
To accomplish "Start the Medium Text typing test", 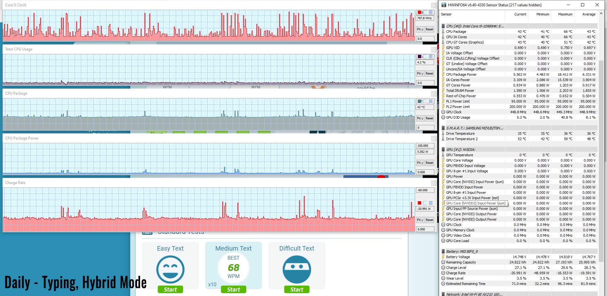I will tap(233, 289).
